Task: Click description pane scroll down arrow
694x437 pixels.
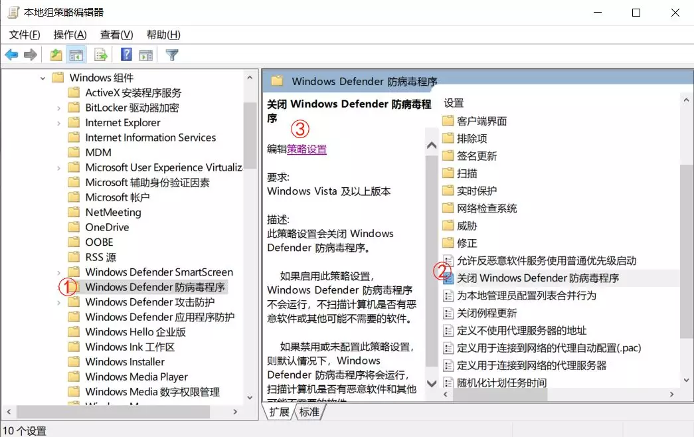Action: click(432, 383)
